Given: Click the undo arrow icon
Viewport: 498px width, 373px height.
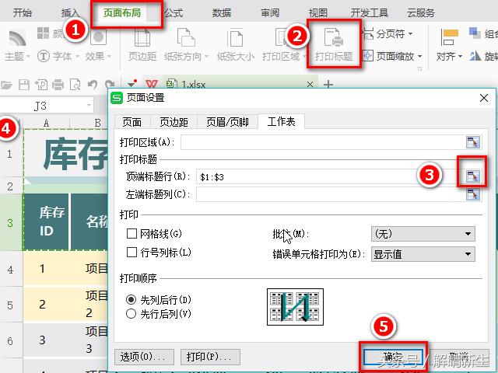Looking at the screenshot, I should pyautogui.click(x=93, y=85).
